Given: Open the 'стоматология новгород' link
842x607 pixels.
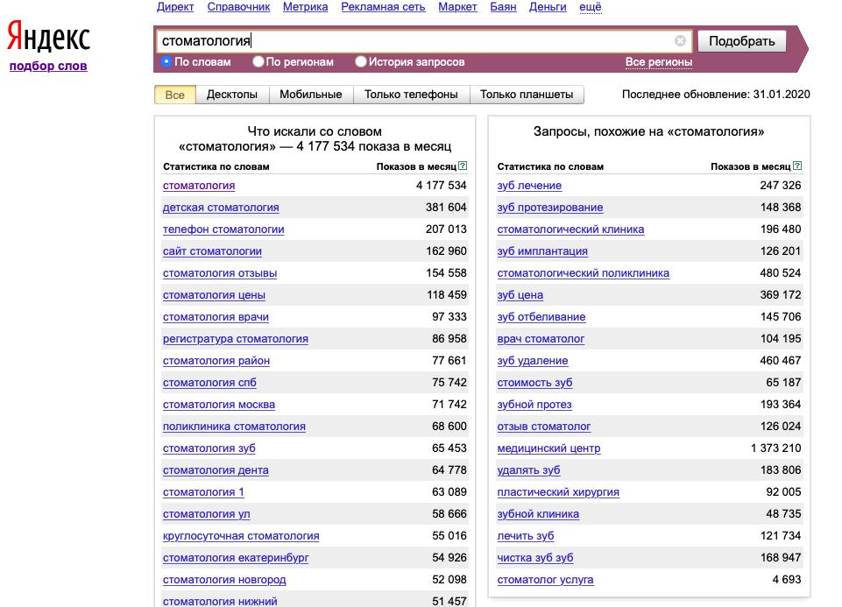Looking at the screenshot, I should pyautogui.click(x=224, y=580).
